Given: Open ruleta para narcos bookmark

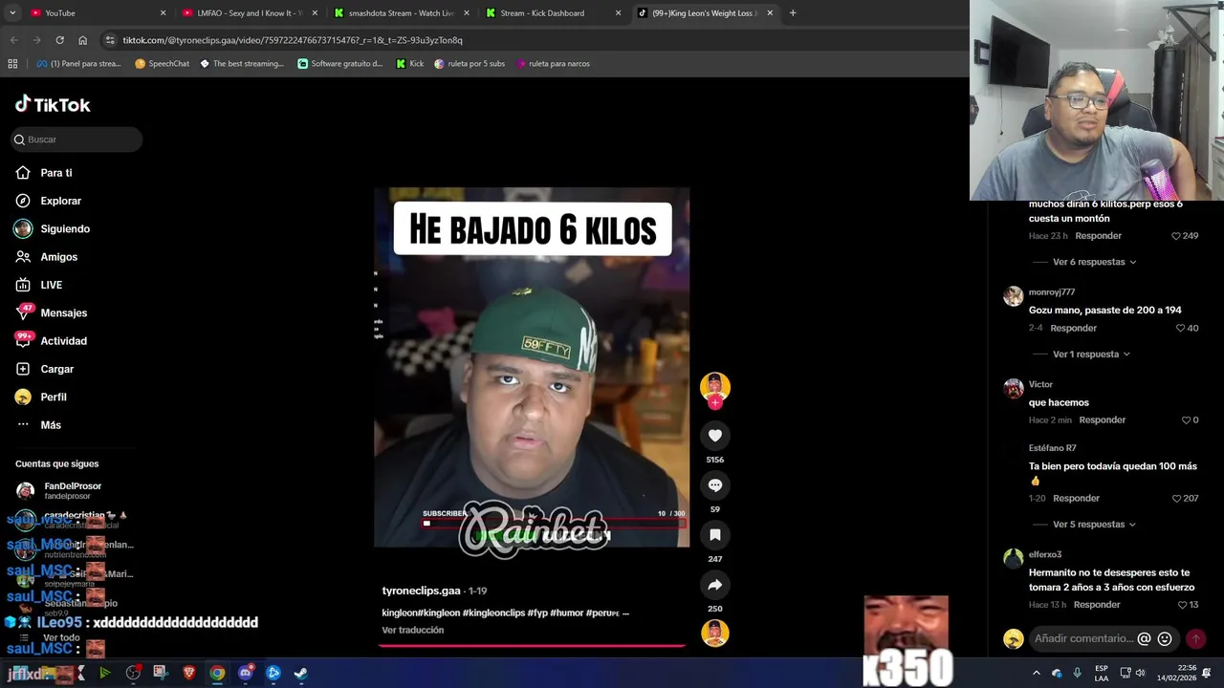Looking at the screenshot, I should point(552,64).
